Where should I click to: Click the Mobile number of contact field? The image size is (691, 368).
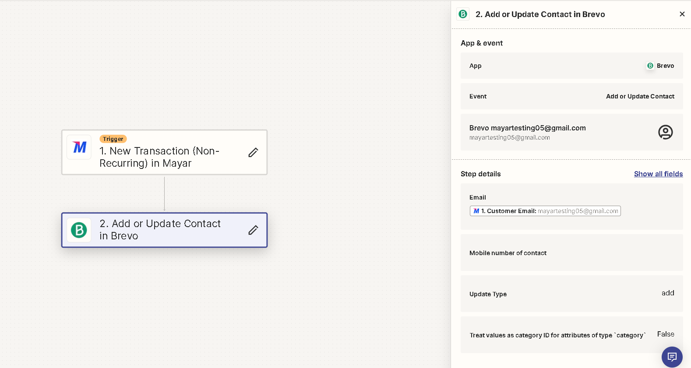(571, 252)
